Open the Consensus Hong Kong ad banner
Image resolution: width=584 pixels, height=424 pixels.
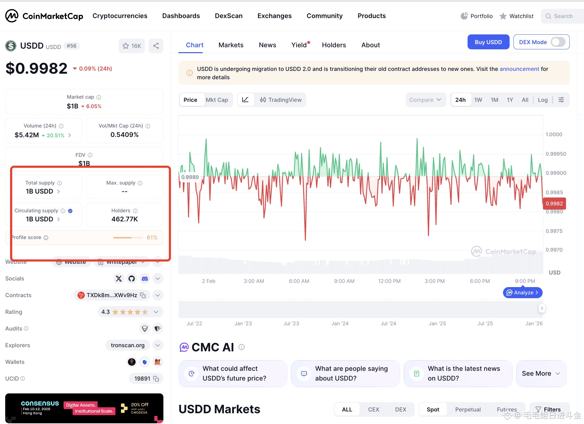pyautogui.click(x=84, y=408)
